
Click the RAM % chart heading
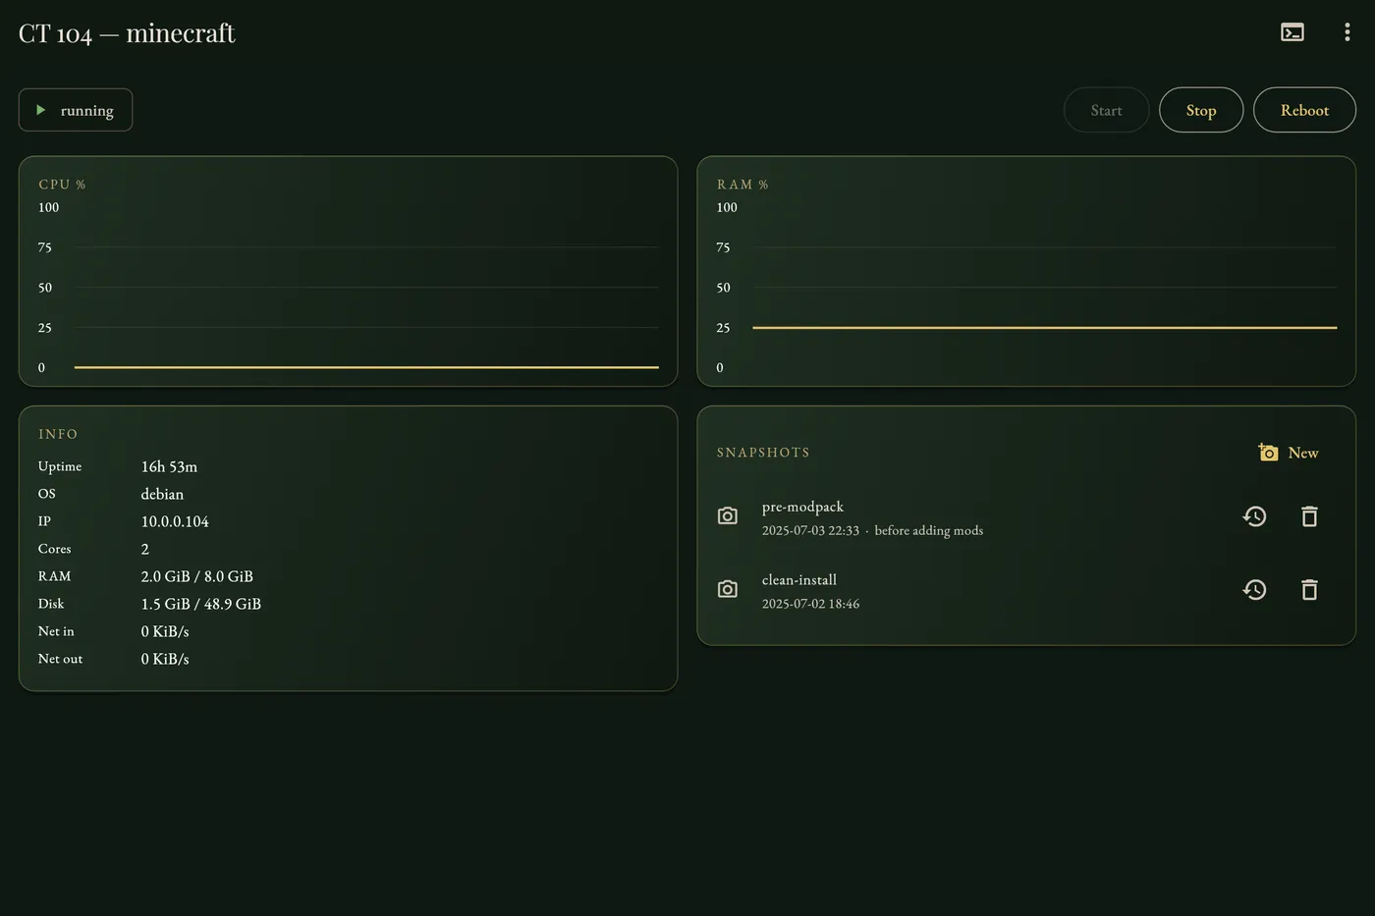tap(742, 185)
